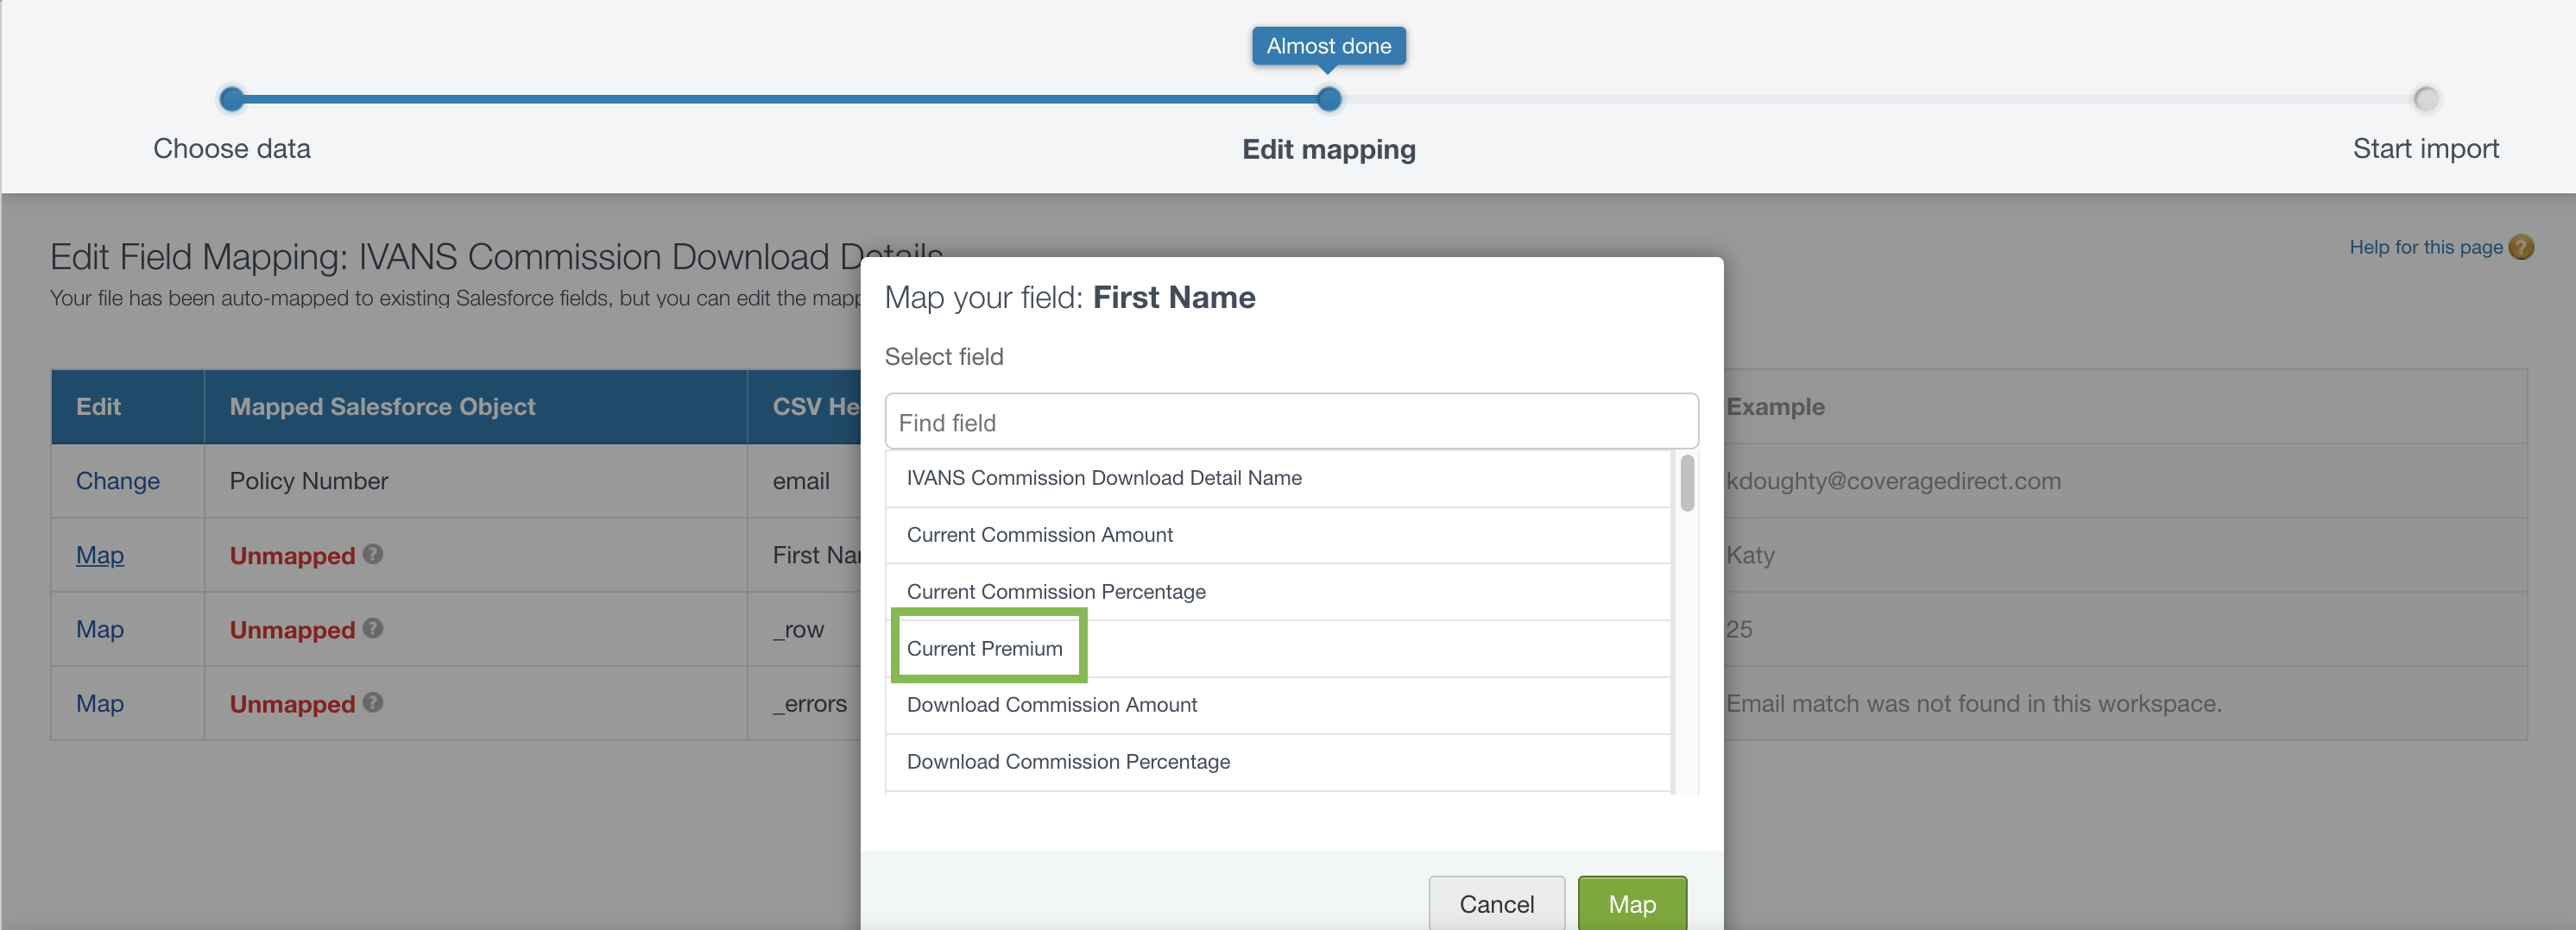Click question mark icon next to _row Unmapped

(373, 627)
